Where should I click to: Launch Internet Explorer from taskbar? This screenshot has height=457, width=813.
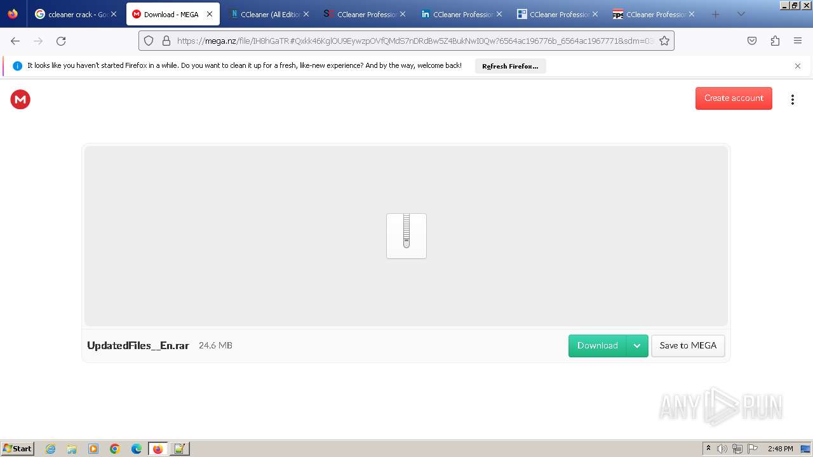coord(51,449)
